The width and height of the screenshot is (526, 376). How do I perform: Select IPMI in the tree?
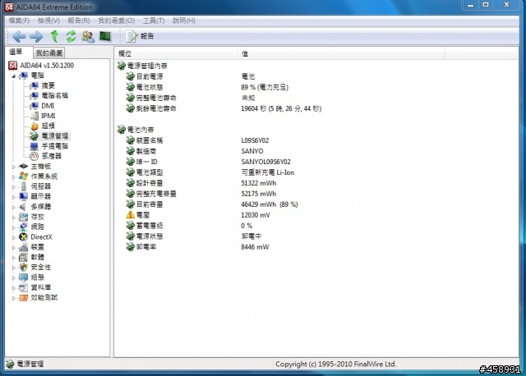coord(48,116)
